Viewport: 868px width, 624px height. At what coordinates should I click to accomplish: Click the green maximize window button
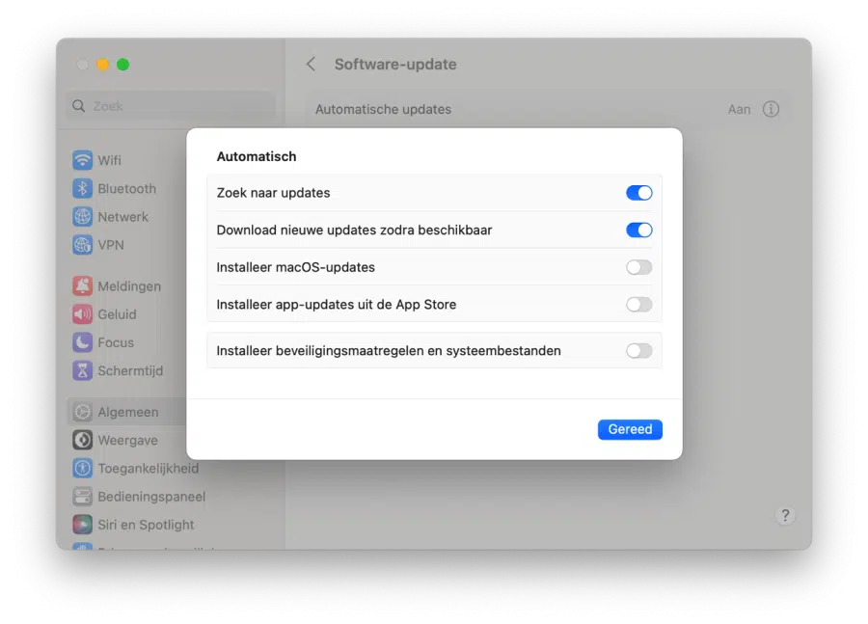click(x=122, y=65)
